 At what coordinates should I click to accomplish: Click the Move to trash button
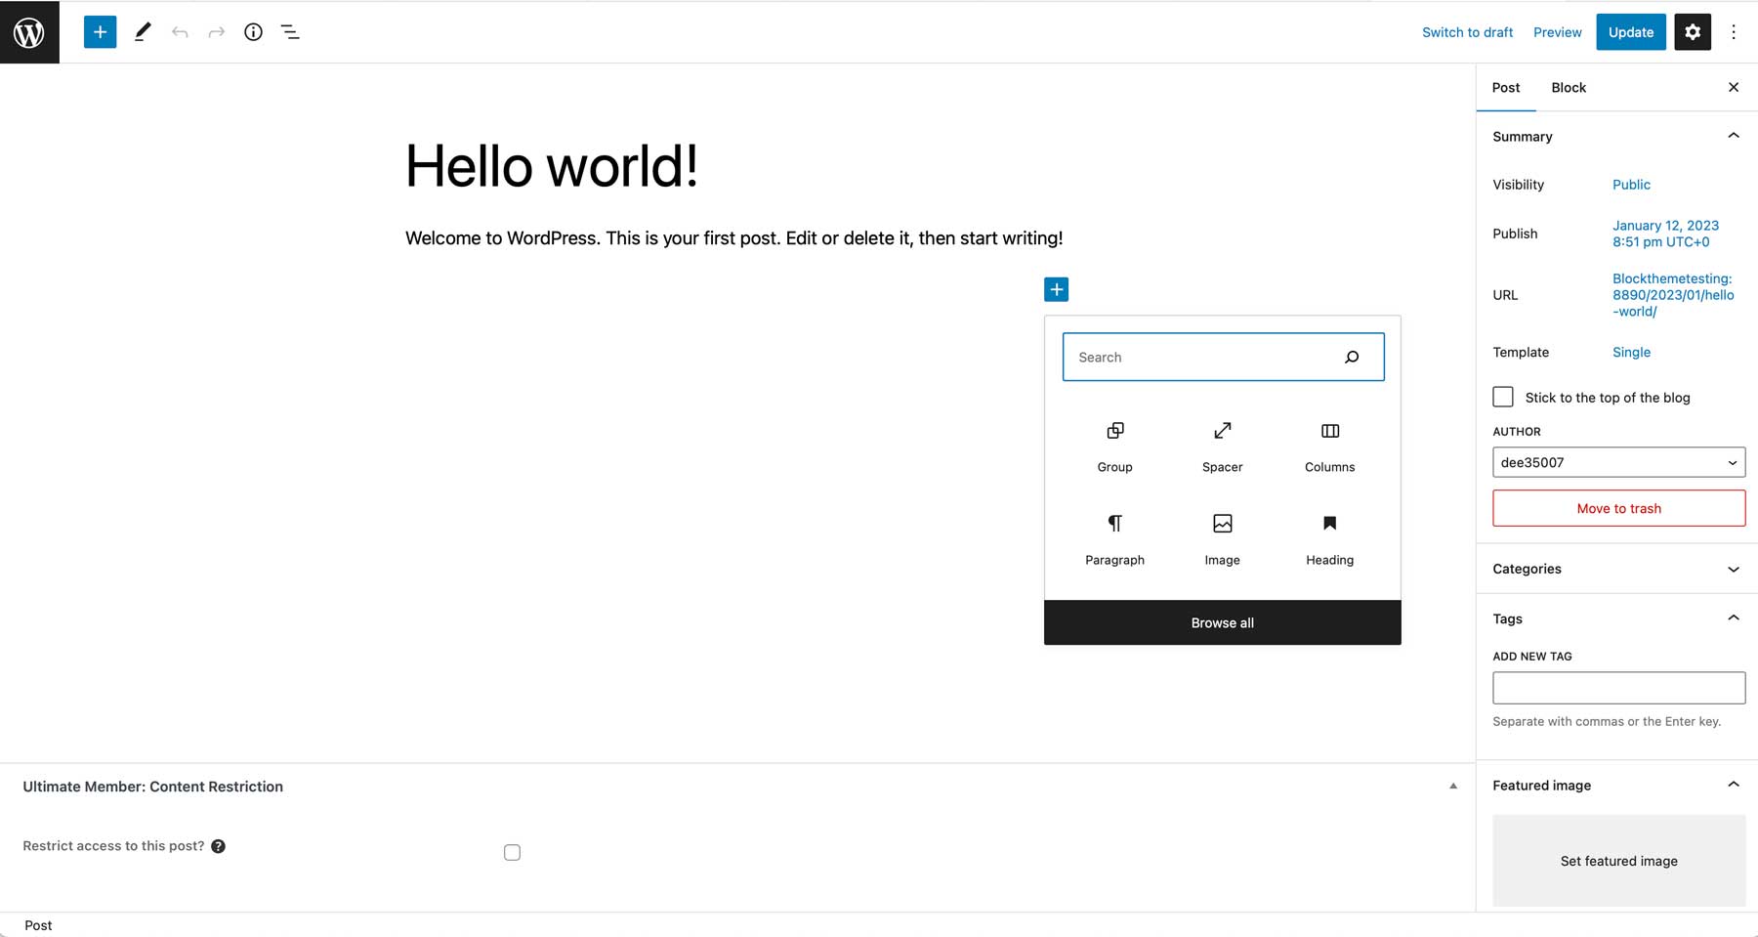pos(1618,508)
